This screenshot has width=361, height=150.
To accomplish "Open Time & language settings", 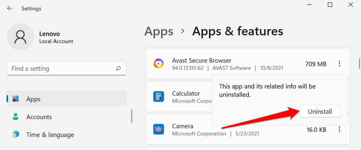I will [x=50, y=135].
